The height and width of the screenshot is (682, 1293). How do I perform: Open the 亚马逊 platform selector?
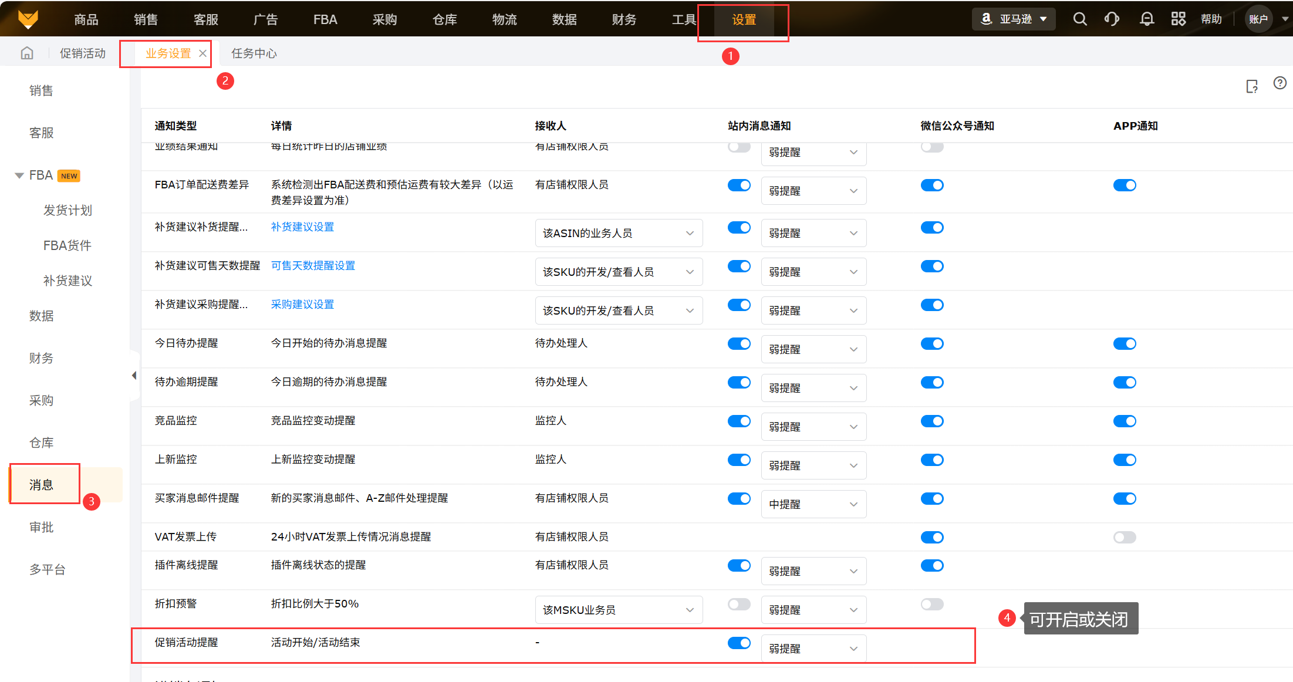pyautogui.click(x=1014, y=19)
